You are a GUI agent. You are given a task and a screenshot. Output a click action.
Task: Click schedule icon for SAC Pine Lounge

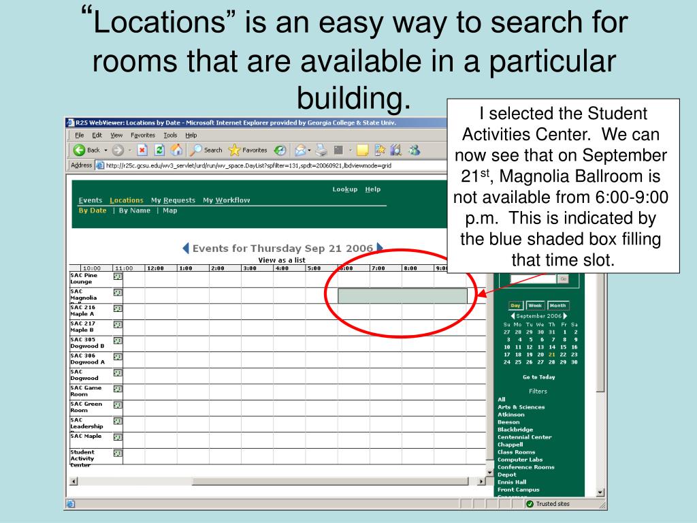[118, 276]
